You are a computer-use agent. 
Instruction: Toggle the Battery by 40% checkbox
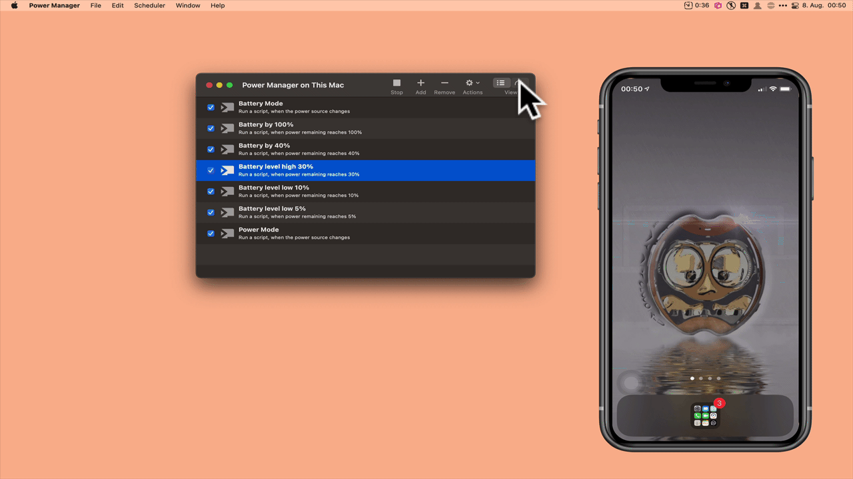[x=211, y=149]
